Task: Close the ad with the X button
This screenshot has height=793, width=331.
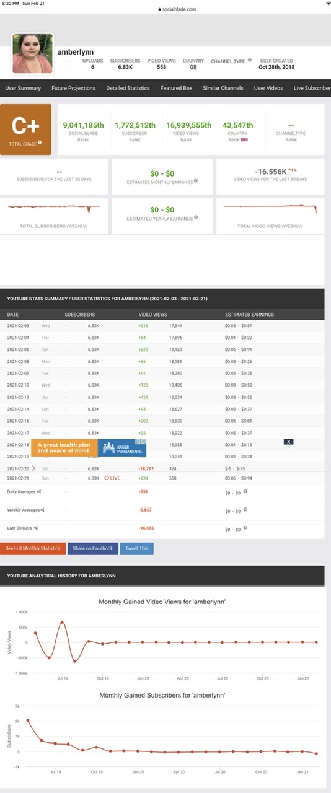Action: (x=288, y=442)
